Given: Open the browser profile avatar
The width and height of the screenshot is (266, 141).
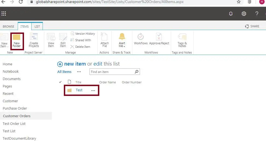Looking at the screenshot, I should click(x=262, y=2).
